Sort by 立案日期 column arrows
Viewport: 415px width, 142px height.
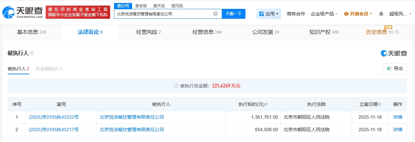[x=380, y=104]
